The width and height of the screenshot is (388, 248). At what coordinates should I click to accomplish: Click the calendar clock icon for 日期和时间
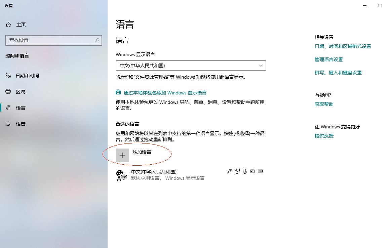[x=8, y=75]
